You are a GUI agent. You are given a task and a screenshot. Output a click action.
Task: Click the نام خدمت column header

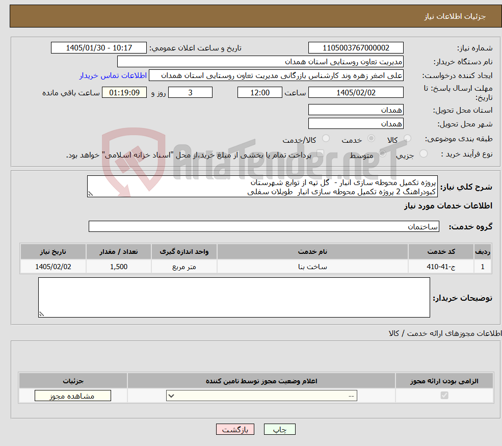click(312, 252)
